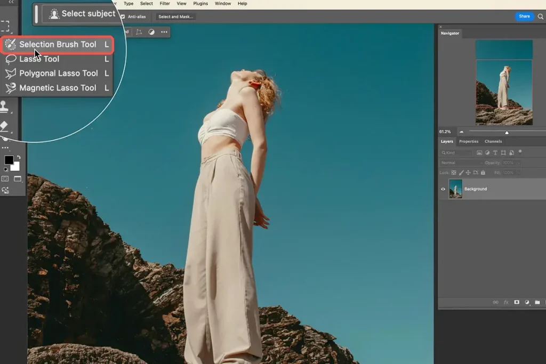Click the black foreground color swatch
Screen dimensions: 546x364
tap(9, 160)
